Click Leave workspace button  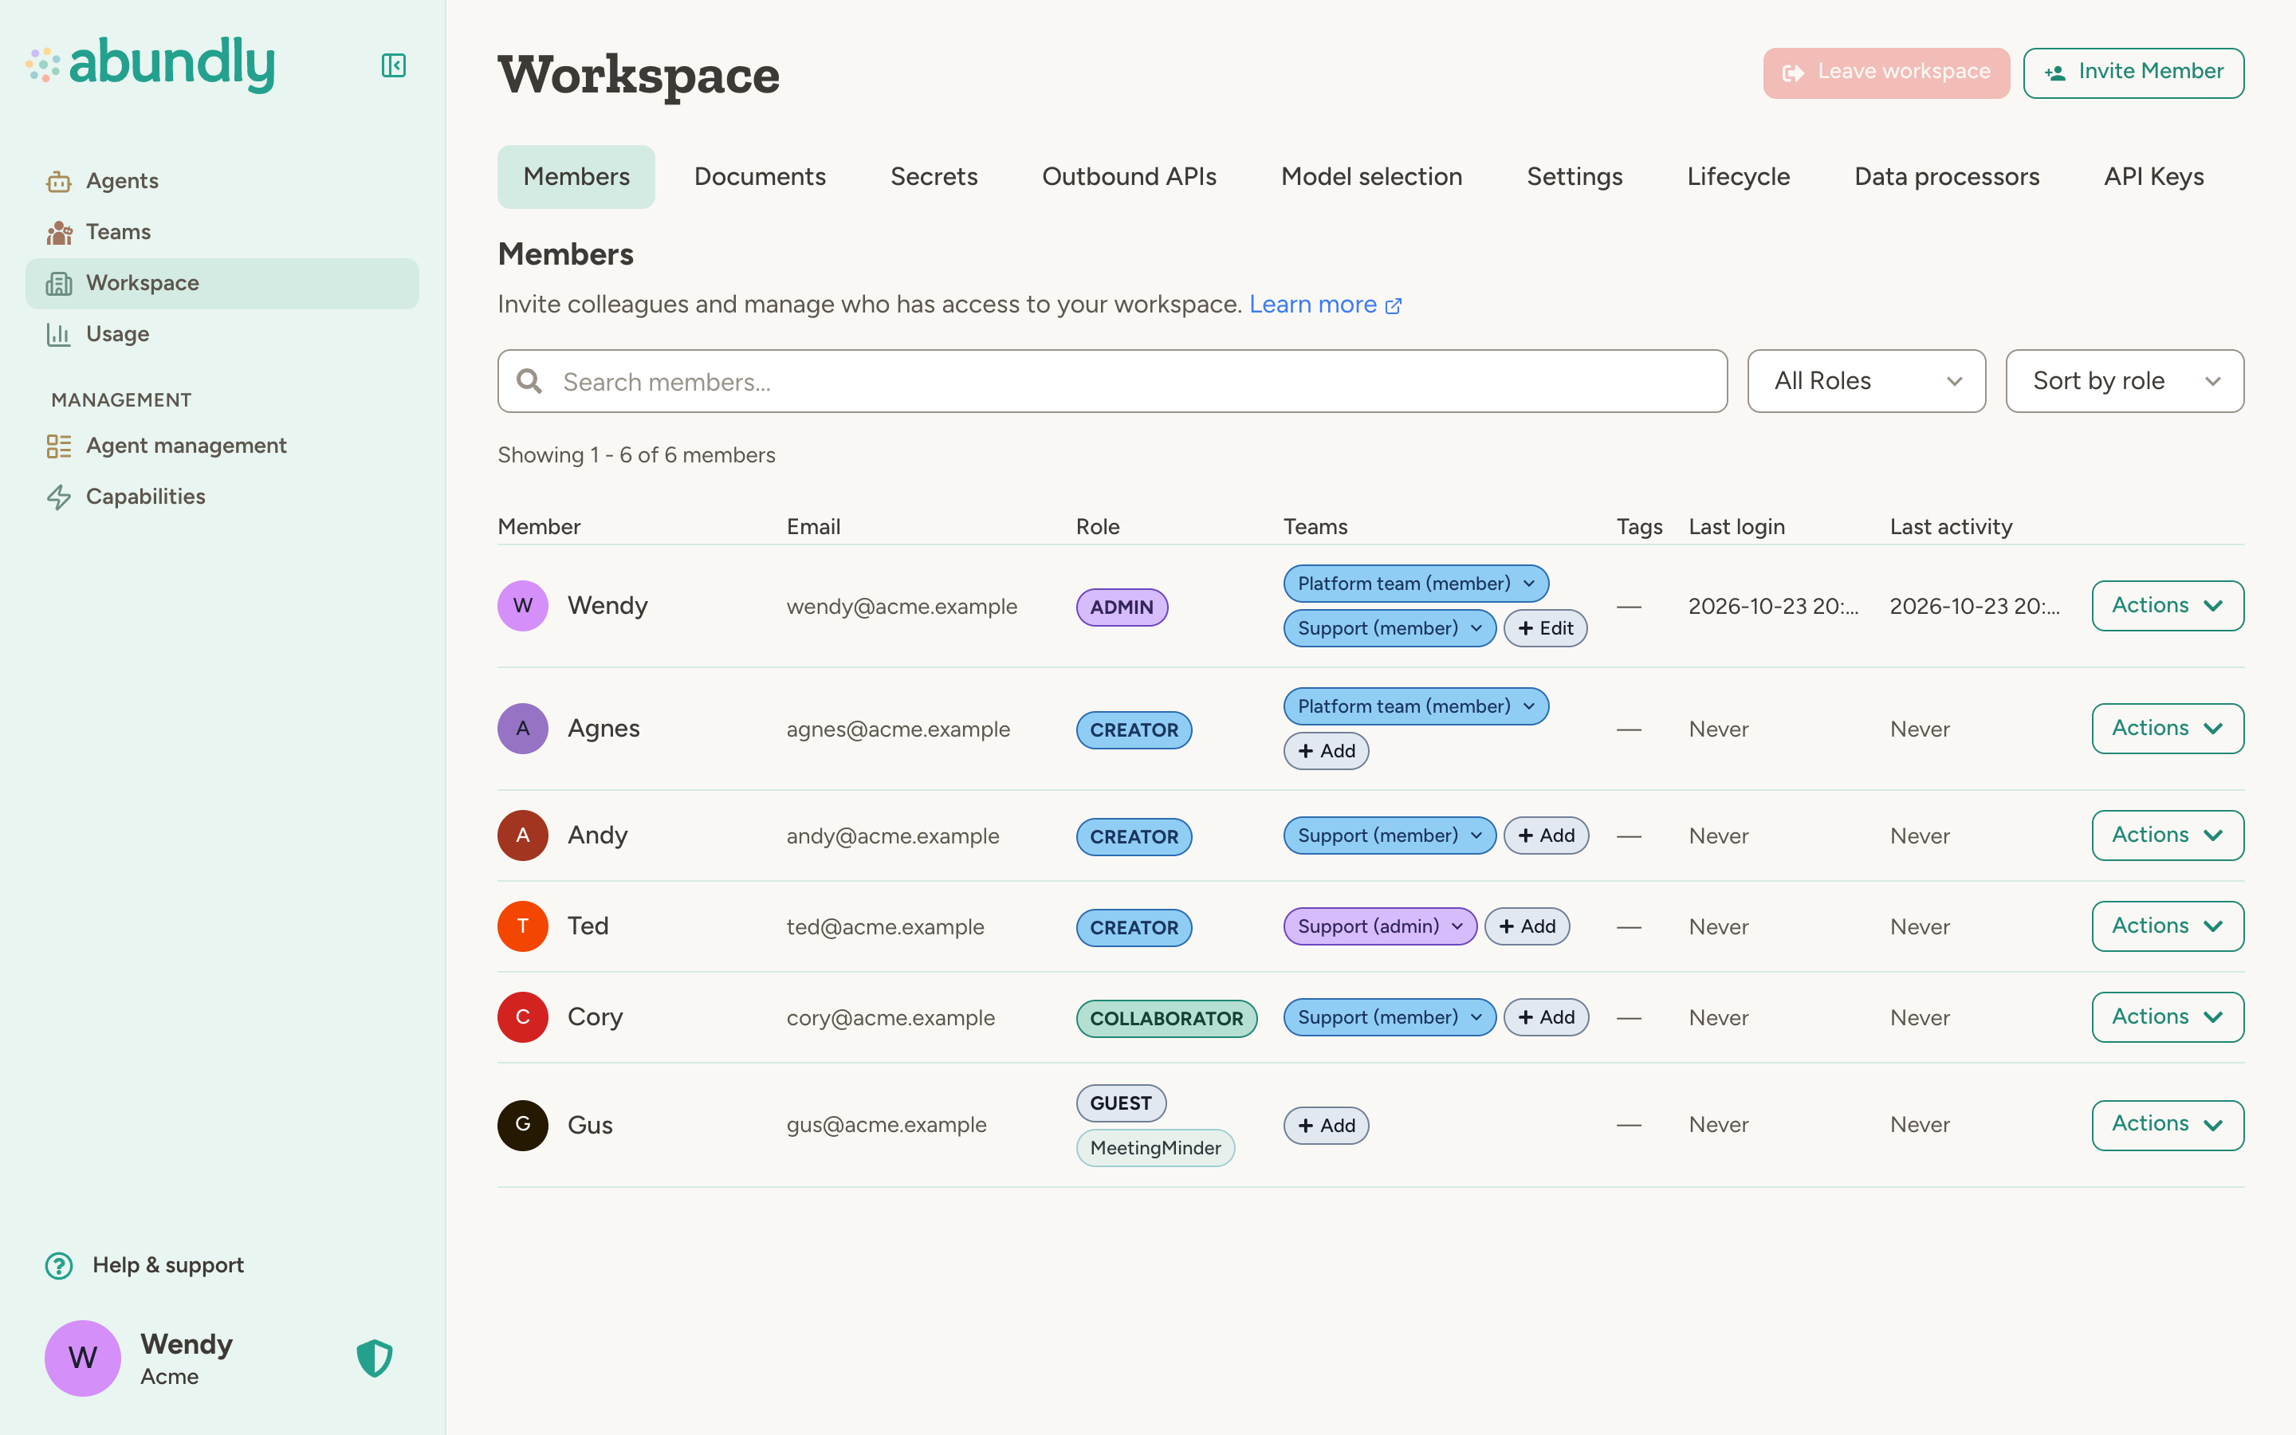[x=1886, y=72]
